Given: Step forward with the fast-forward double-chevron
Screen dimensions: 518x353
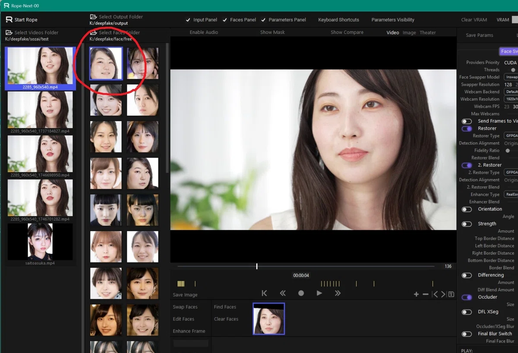Looking at the screenshot, I should click(338, 293).
